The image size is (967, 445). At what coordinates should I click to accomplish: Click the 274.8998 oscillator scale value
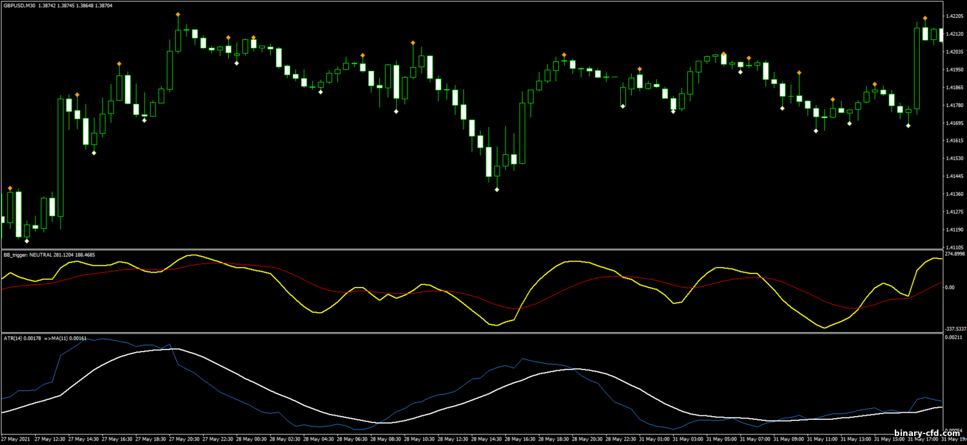[x=955, y=254]
